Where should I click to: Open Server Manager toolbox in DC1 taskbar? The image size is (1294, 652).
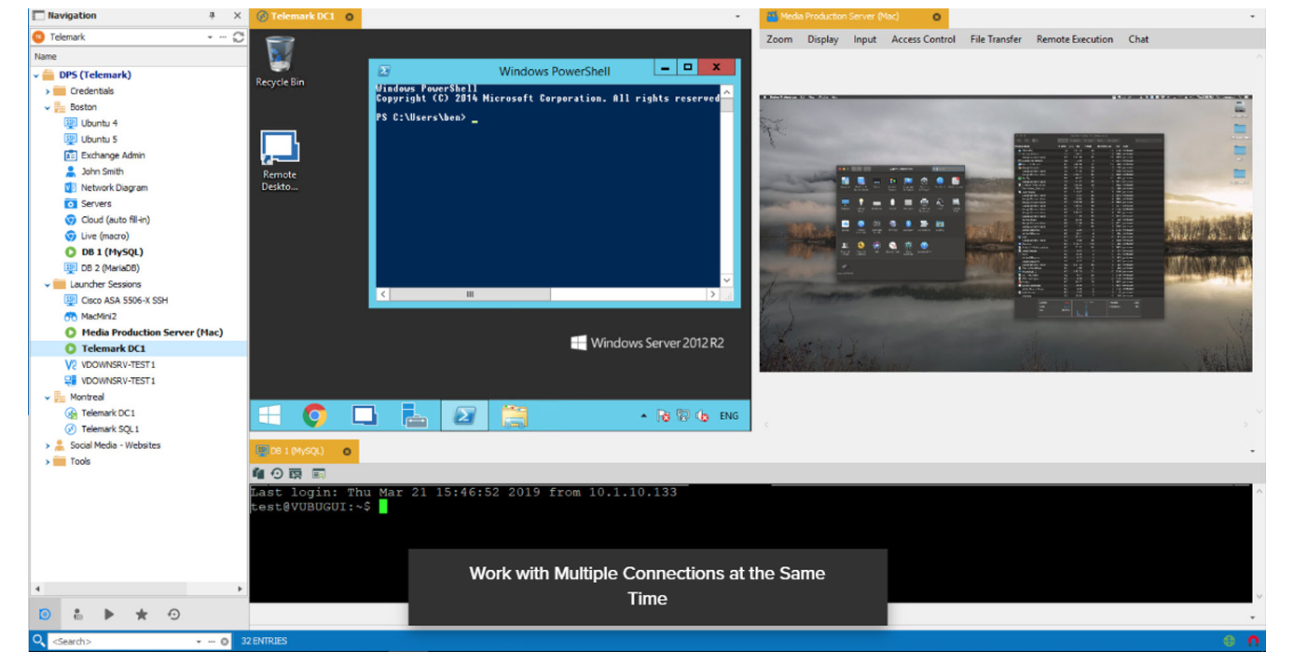tap(414, 415)
